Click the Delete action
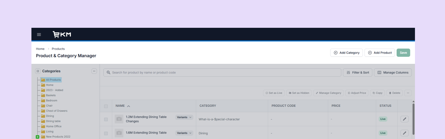This screenshot has height=139, width=445. coord(395,93)
